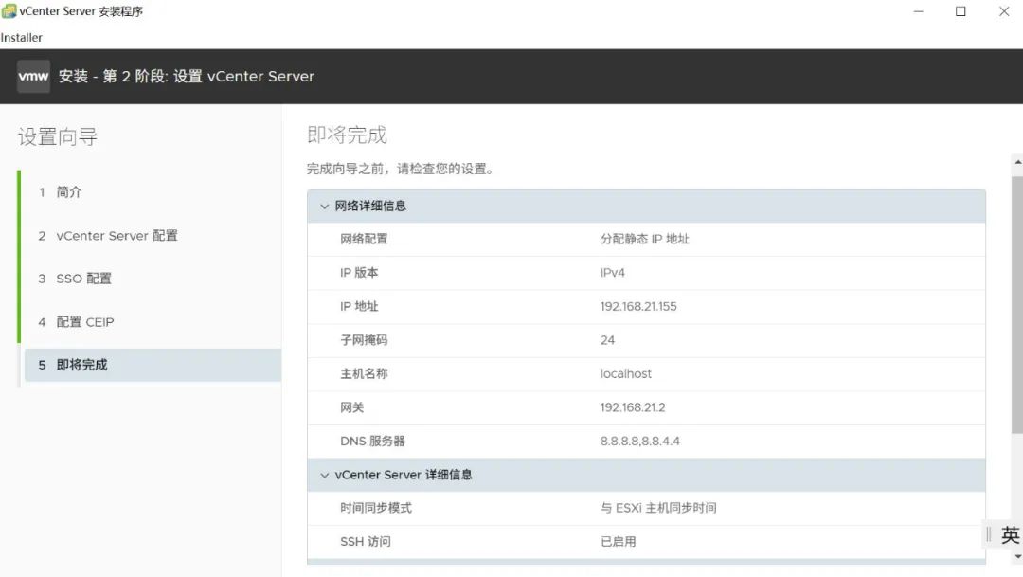Click the vmw logo in header

click(33, 77)
